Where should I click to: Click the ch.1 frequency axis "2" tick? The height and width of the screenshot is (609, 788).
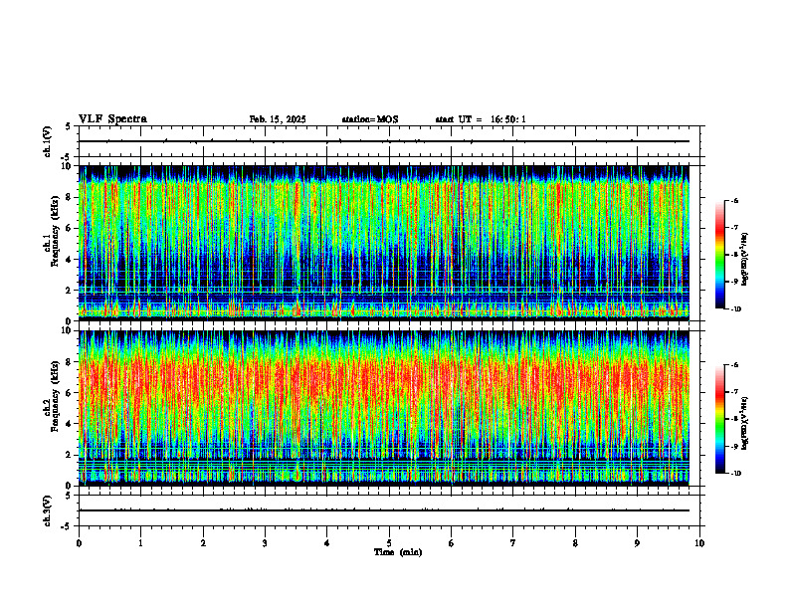coord(71,291)
